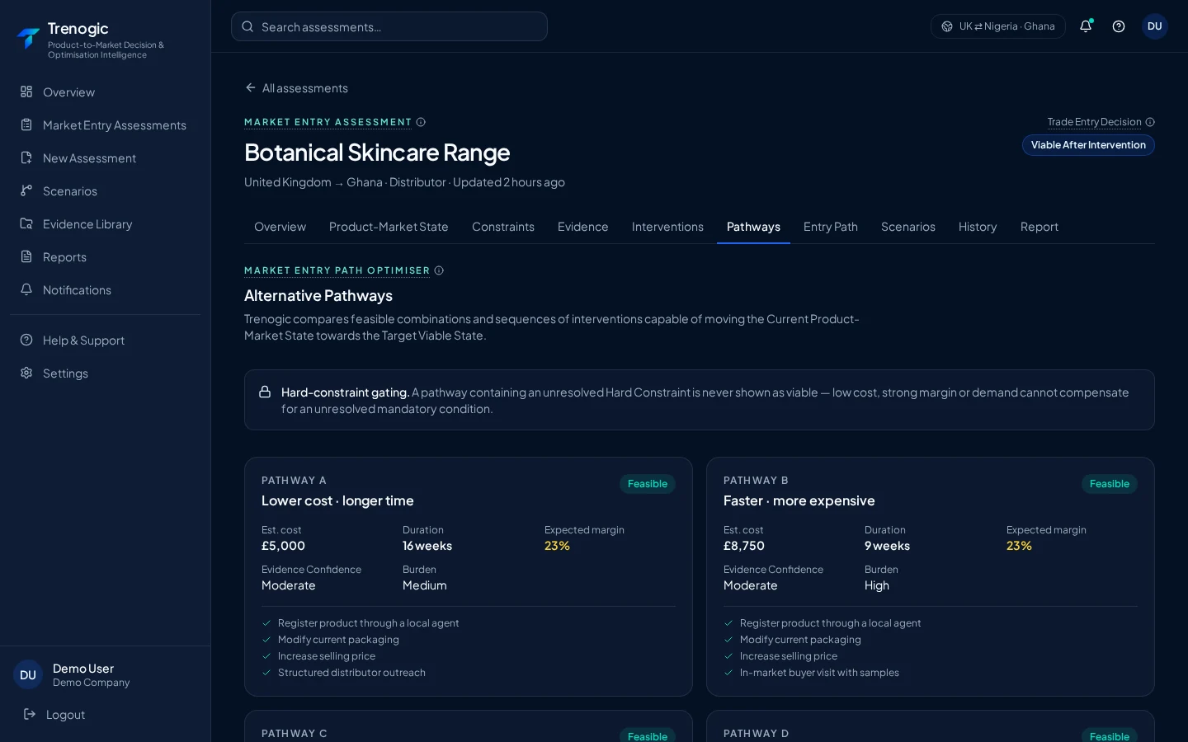The height and width of the screenshot is (742, 1188).
Task: Click the back arrow beside All assessments
Action: [x=251, y=87]
